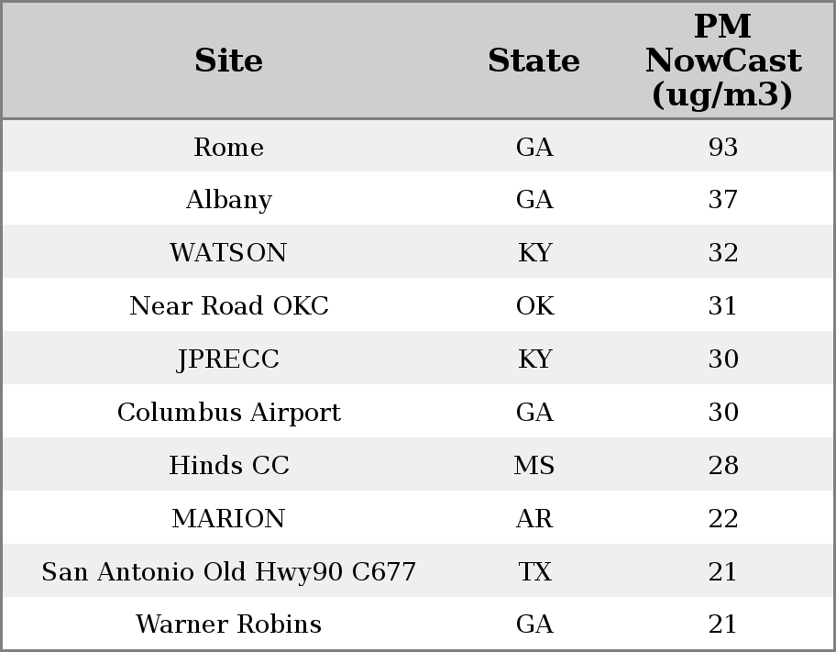
Task: Select the Near Road OKC site
Action: [228, 306]
